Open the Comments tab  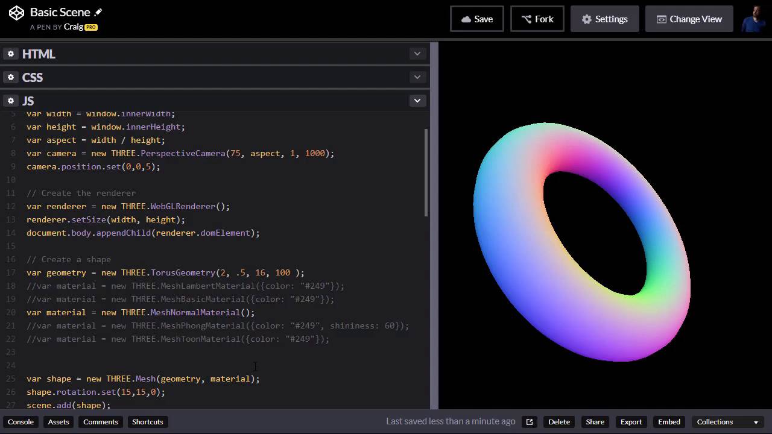101,422
